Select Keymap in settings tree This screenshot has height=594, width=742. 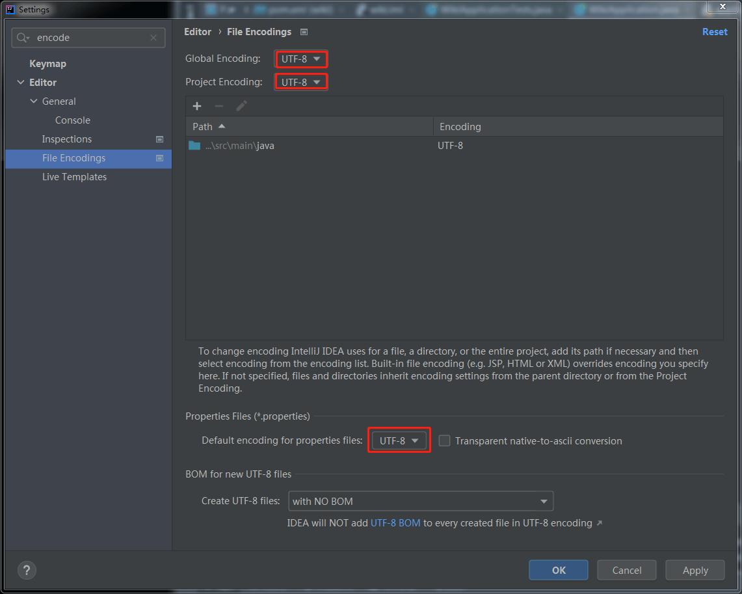[x=47, y=63]
